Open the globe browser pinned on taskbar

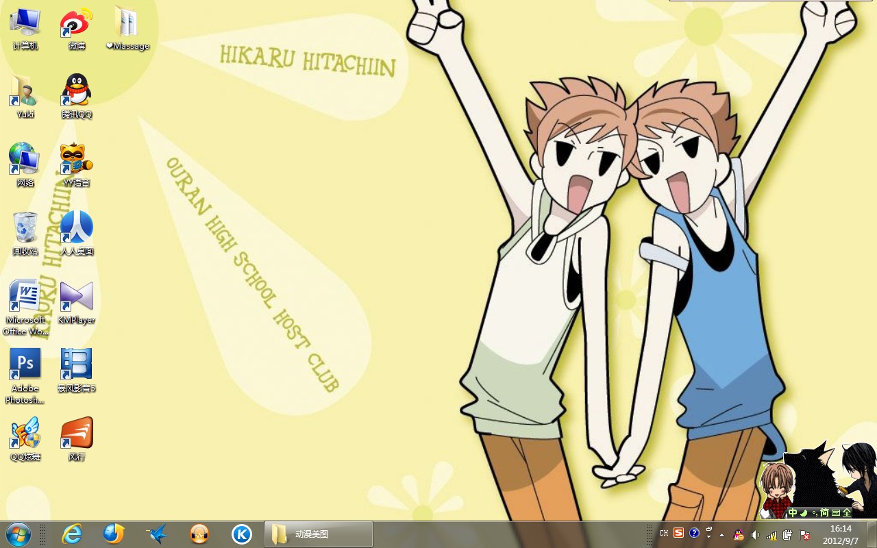[114, 534]
